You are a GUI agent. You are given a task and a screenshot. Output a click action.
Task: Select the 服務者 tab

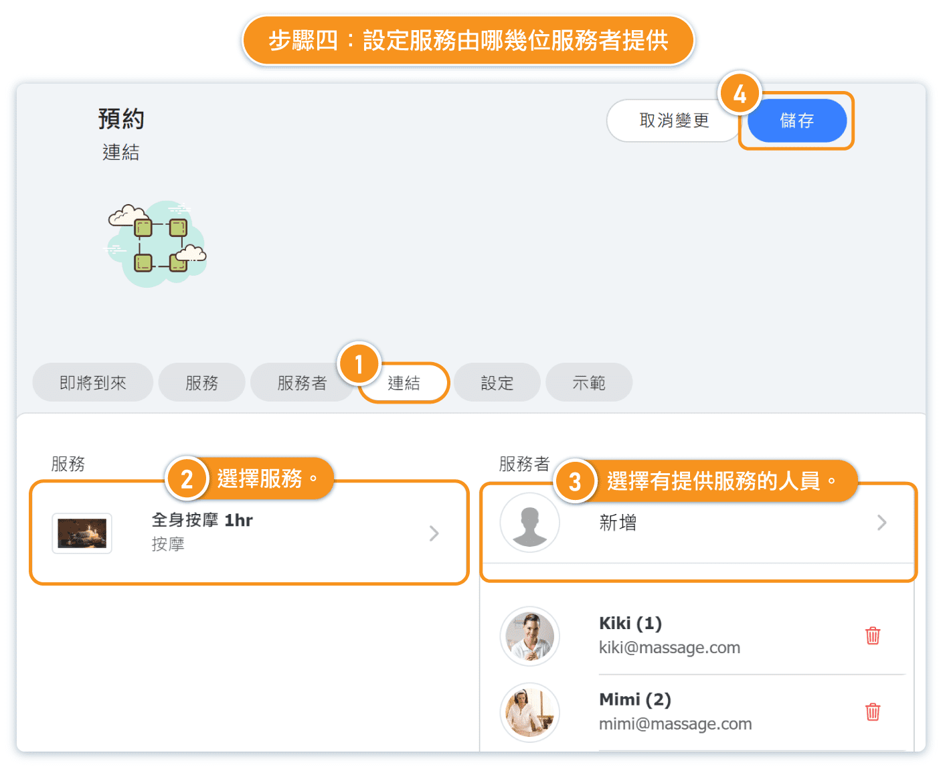pyautogui.click(x=301, y=383)
